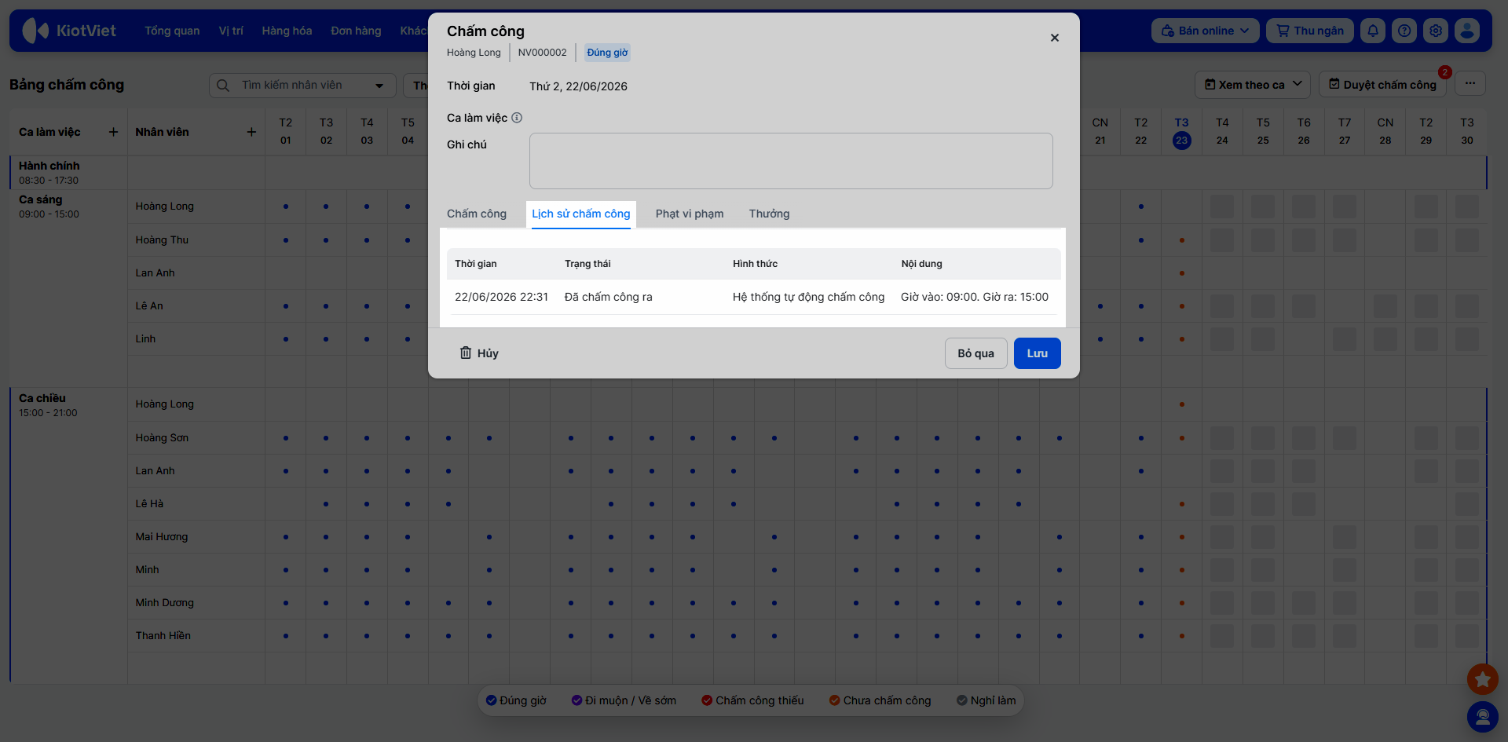Expand the Xem theo ca dropdown
Image resolution: width=1508 pixels, height=742 pixels.
point(1253,85)
